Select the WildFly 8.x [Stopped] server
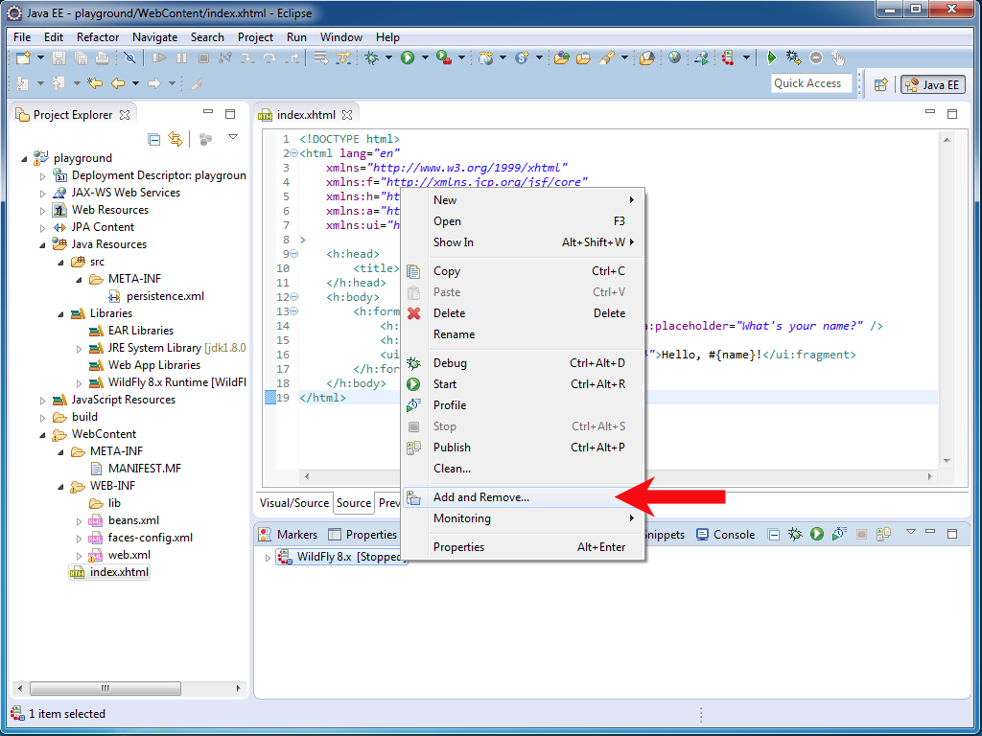982x736 pixels. click(x=342, y=557)
